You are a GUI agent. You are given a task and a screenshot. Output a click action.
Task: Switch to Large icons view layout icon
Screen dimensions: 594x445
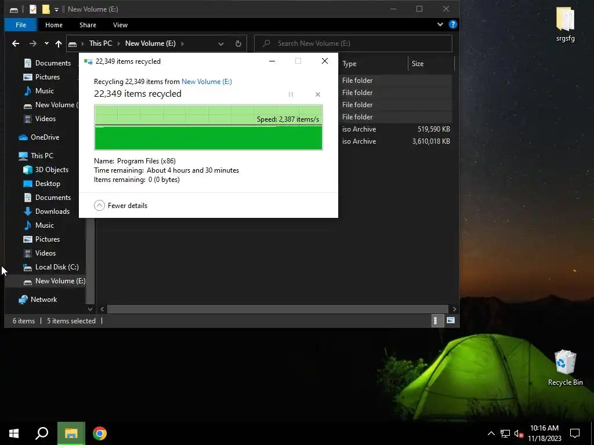(x=450, y=321)
